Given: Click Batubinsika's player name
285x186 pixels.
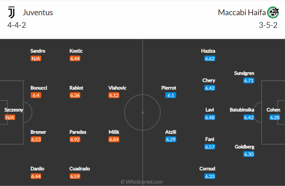Looking at the screenshot, I should coord(242,110).
